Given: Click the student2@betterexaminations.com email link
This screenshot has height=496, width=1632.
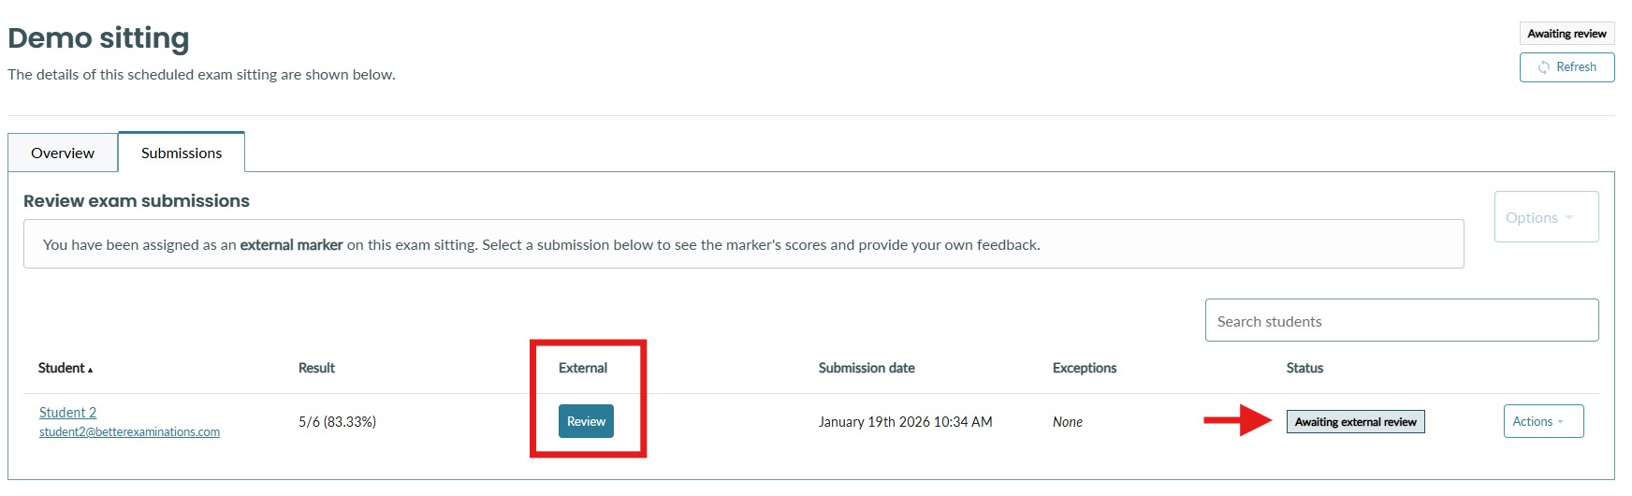Looking at the screenshot, I should (x=129, y=432).
